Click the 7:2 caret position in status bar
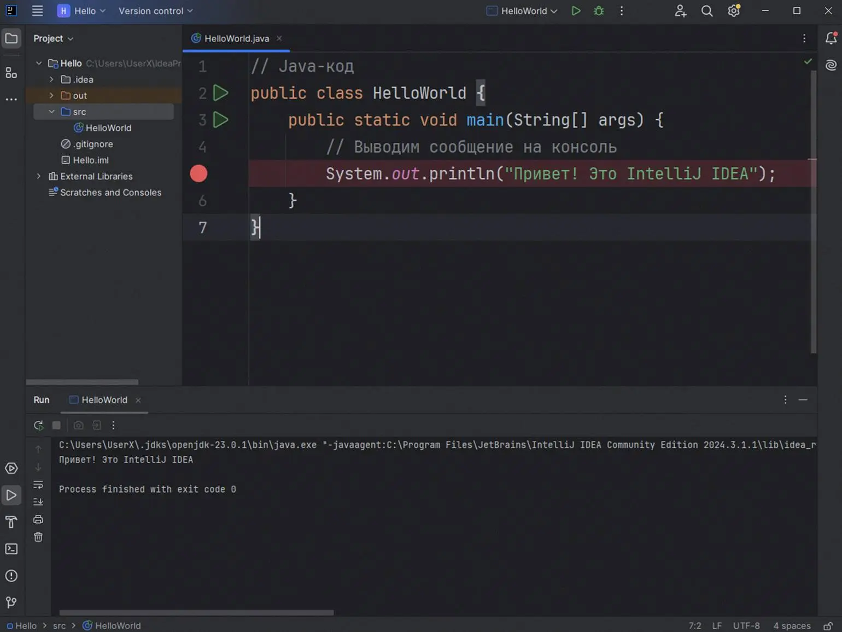This screenshot has height=632, width=842. click(695, 625)
